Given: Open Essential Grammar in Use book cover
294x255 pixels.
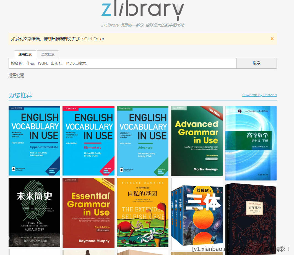Looking at the screenshot, I should 89,213.
